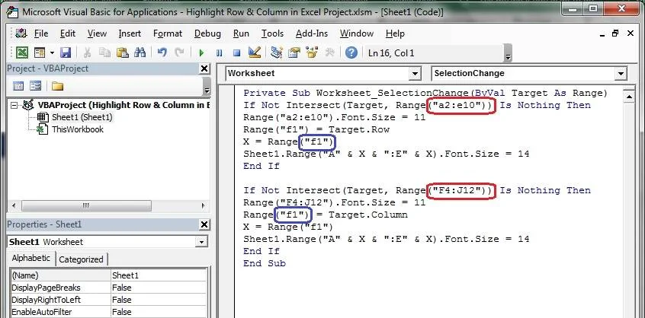Click the Project pane scroll left arrow
This screenshot has width=645, height=318.
coord(14,205)
